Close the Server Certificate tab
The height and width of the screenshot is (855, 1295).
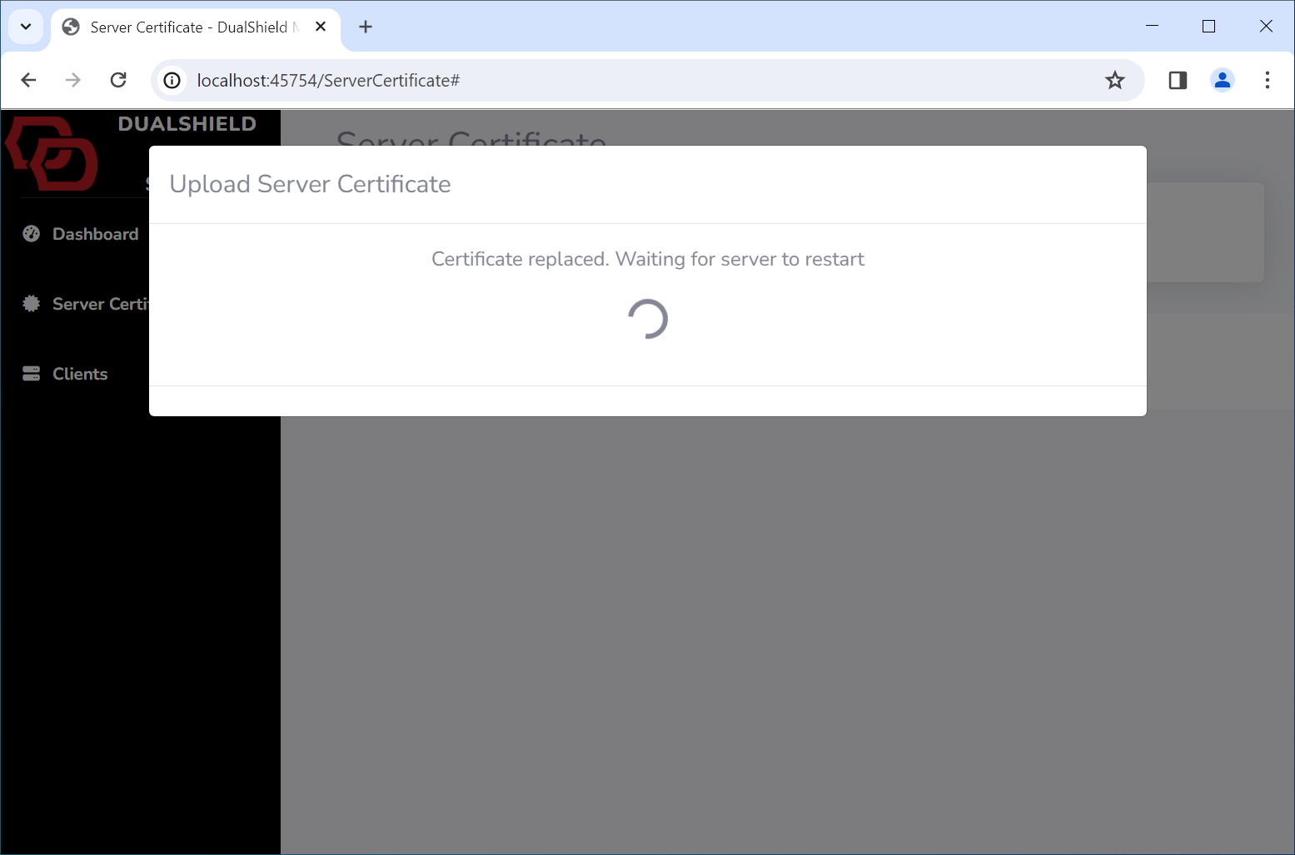[321, 27]
